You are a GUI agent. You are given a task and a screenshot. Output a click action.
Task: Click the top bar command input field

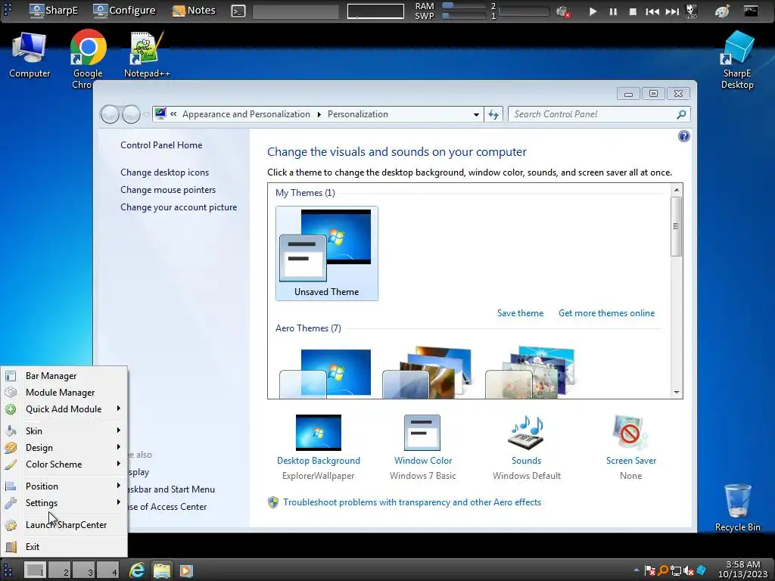click(296, 11)
